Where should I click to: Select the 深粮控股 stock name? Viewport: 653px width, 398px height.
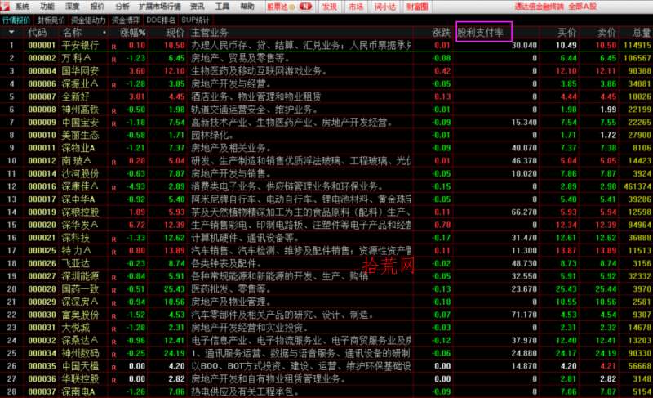point(80,212)
